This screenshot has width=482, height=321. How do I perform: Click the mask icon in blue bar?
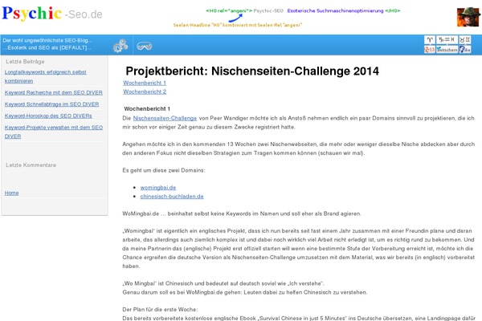[145, 46]
